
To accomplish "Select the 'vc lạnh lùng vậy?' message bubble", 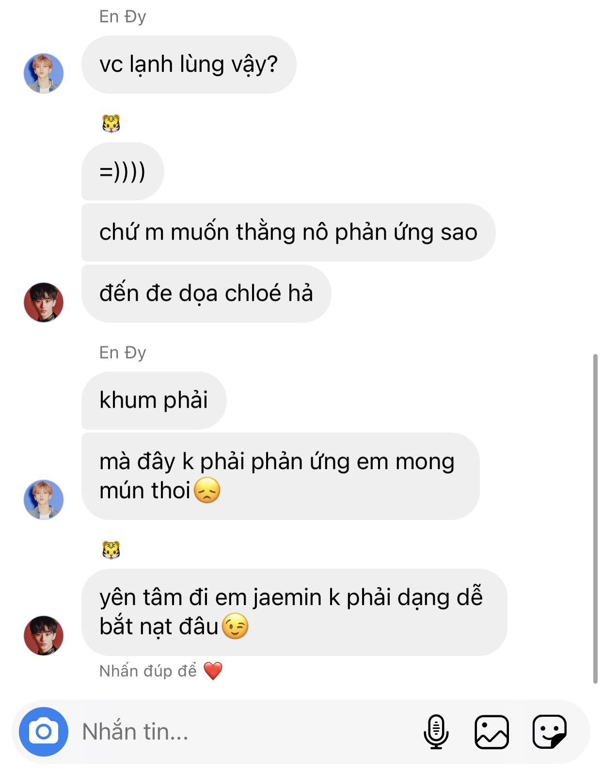I will click(189, 65).
